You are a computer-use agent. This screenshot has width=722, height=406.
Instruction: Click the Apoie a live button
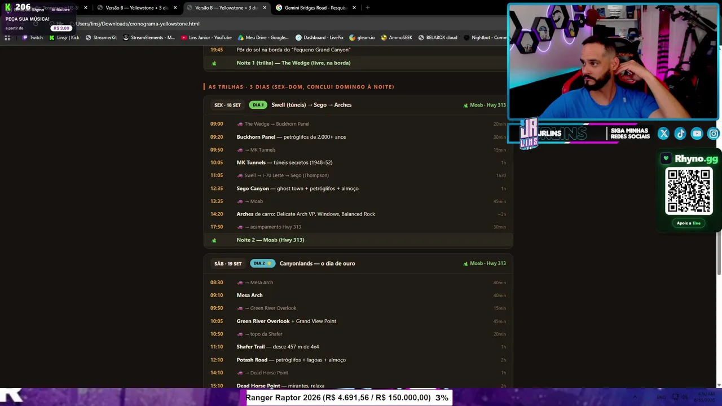tap(689, 223)
